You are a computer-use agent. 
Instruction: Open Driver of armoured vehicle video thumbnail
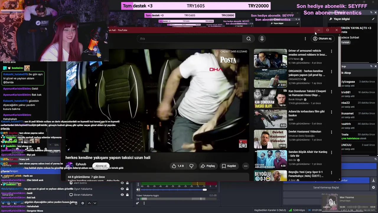(x=270, y=58)
